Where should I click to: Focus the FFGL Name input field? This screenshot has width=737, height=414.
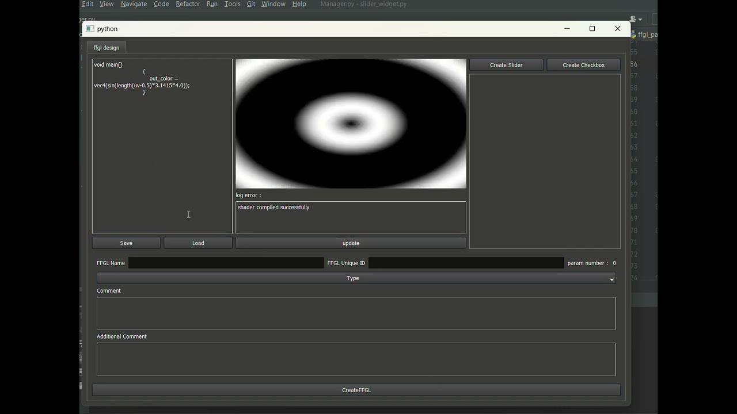(x=226, y=263)
